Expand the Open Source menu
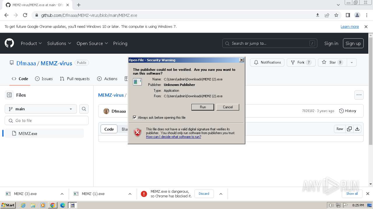373x209 pixels. pos(92,43)
